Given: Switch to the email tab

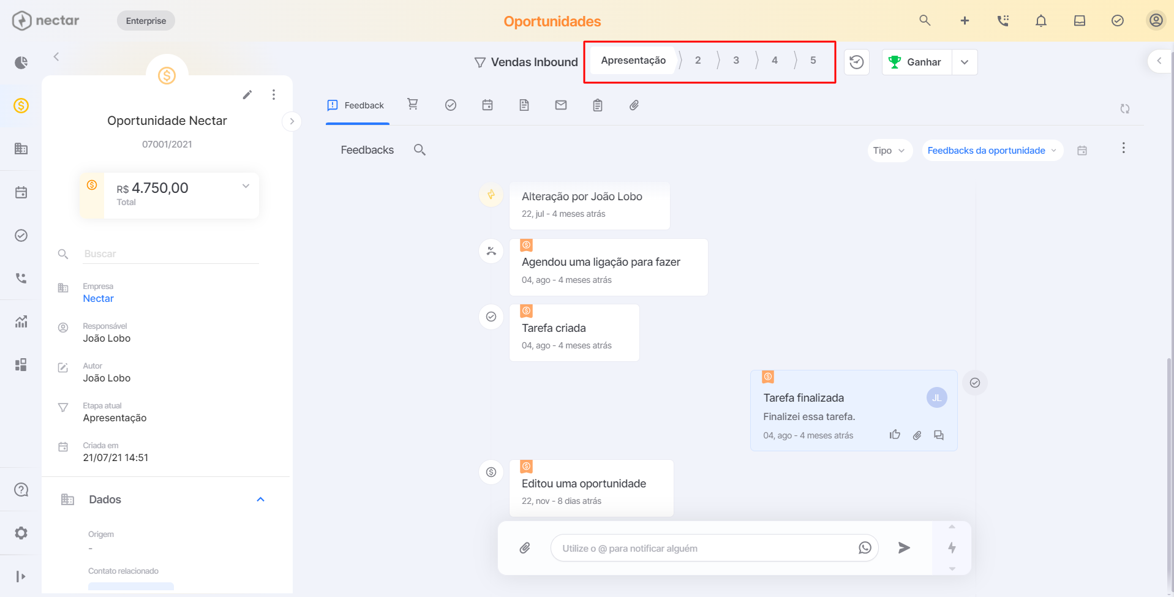Looking at the screenshot, I should (x=561, y=105).
